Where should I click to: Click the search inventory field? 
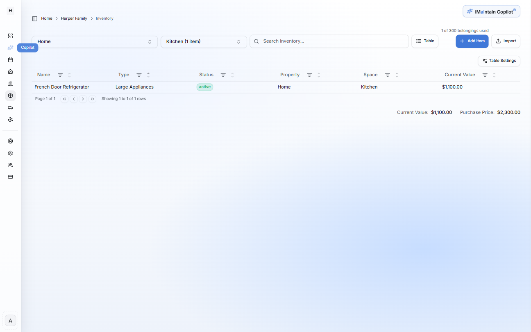[329, 41]
